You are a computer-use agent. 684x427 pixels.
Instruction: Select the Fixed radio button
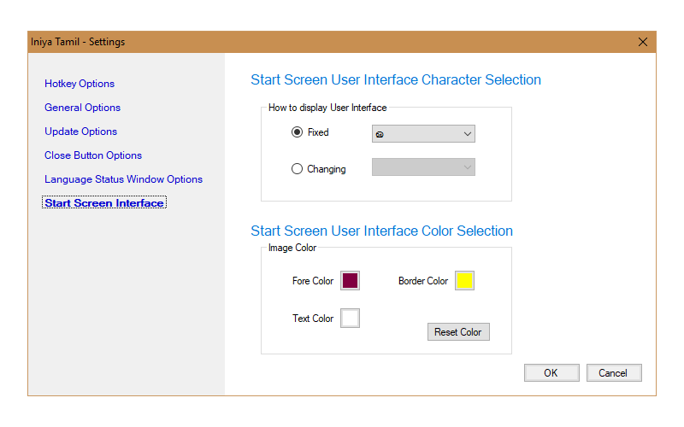pyautogui.click(x=298, y=132)
